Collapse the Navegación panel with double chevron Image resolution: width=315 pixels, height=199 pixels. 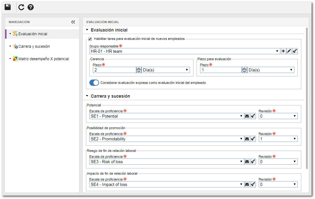point(73,22)
